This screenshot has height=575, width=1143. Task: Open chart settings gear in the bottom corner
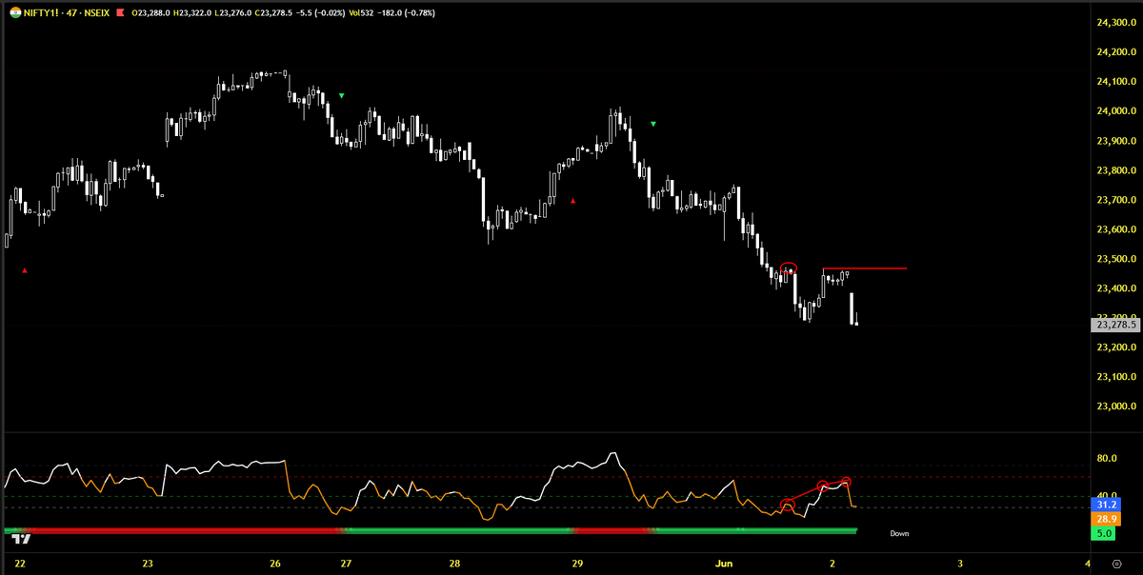(x=1115, y=565)
